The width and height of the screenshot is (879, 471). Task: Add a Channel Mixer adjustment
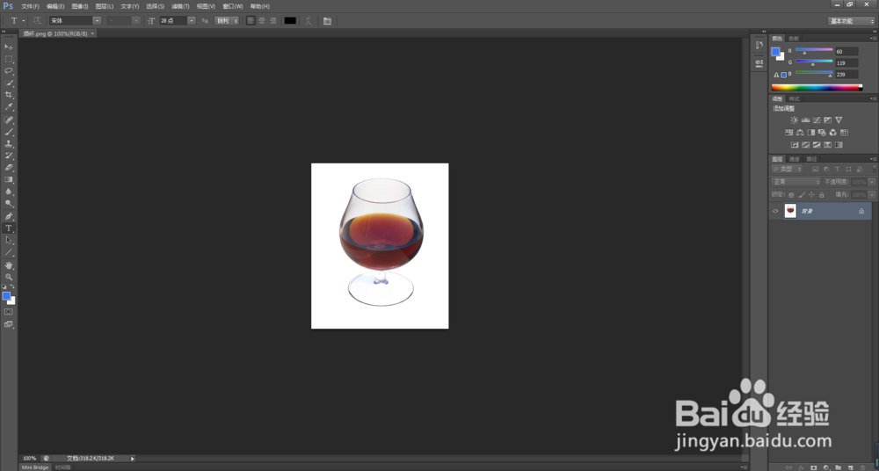coord(833,133)
